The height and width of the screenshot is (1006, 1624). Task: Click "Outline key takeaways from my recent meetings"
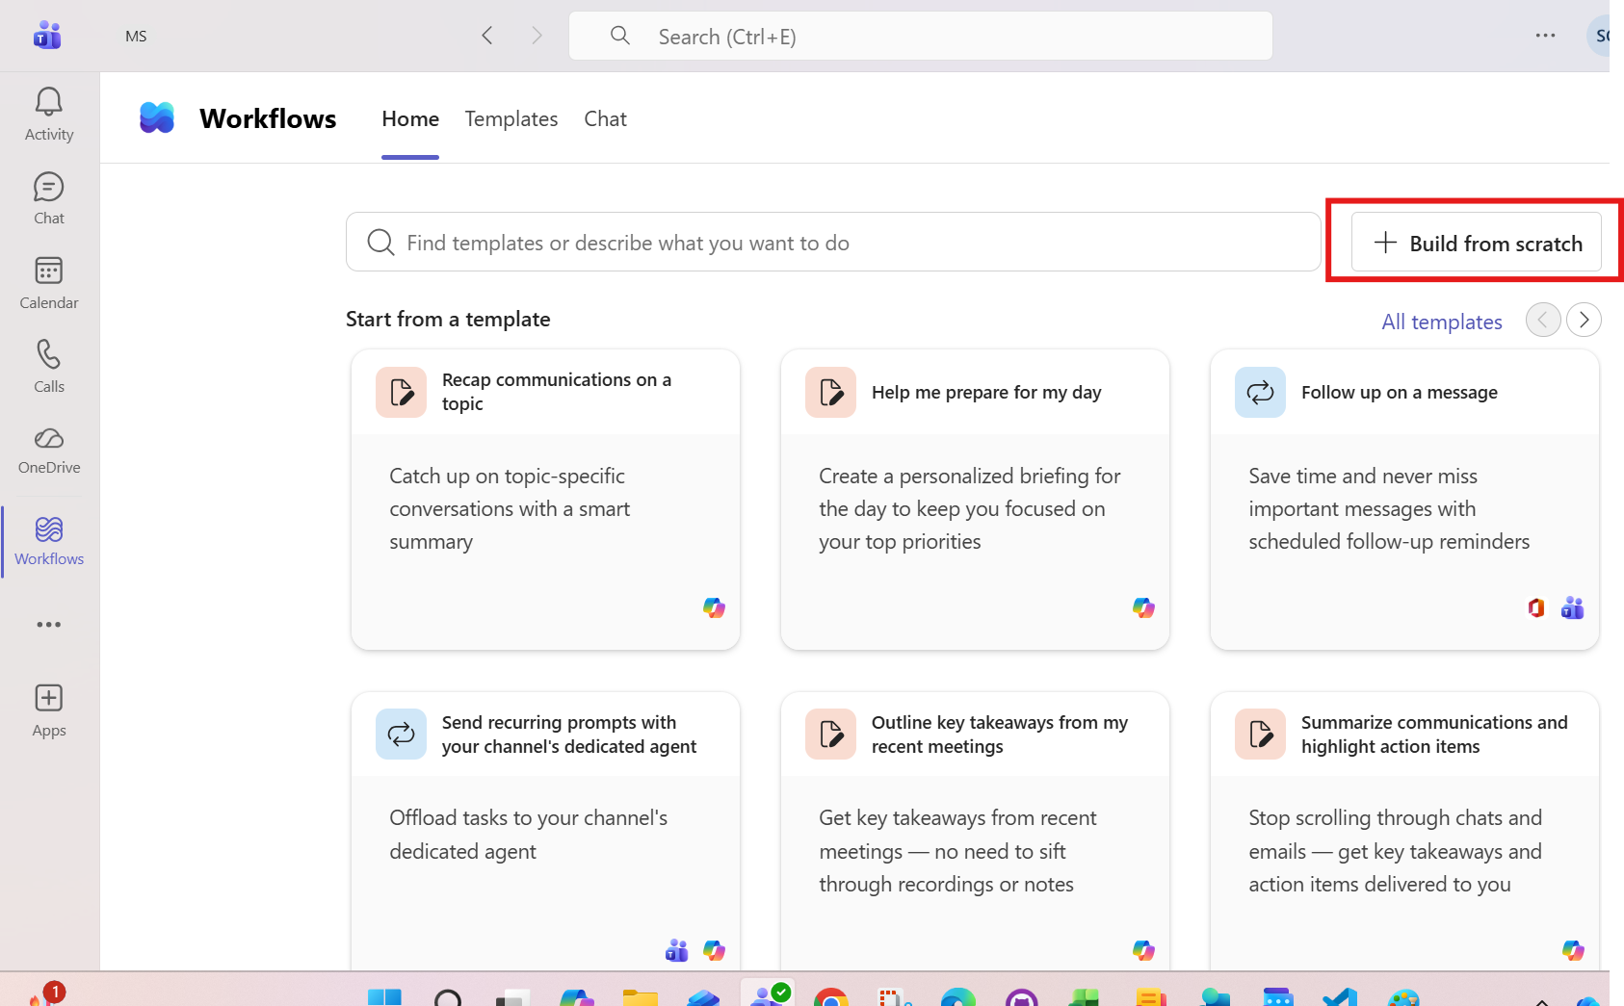(x=1000, y=735)
